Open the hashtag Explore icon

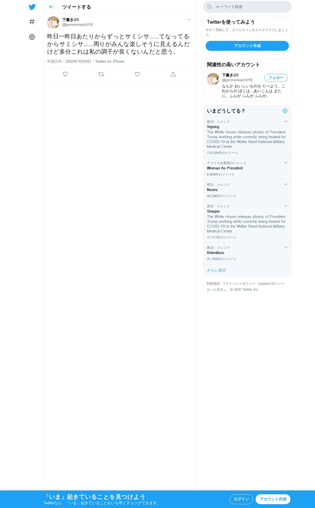(x=32, y=22)
